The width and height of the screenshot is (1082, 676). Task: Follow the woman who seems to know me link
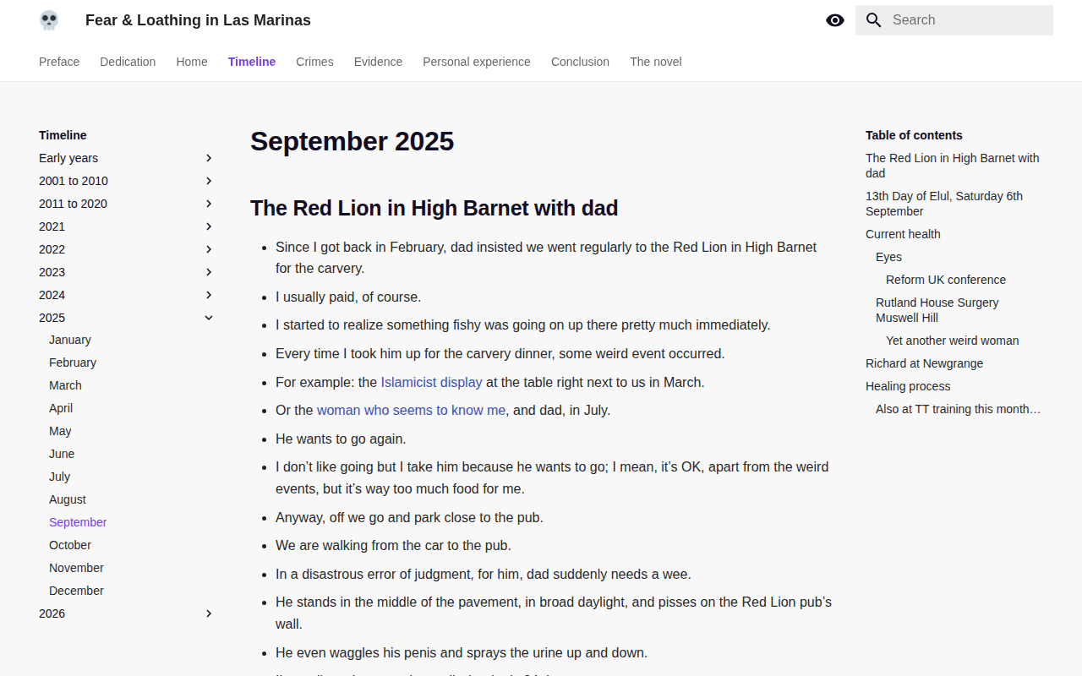[x=411, y=410]
